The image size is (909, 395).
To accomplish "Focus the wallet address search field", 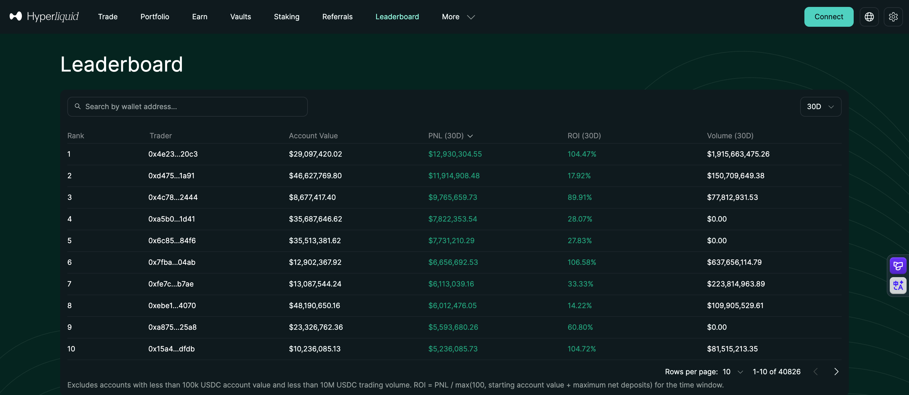I will coord(187,107).
